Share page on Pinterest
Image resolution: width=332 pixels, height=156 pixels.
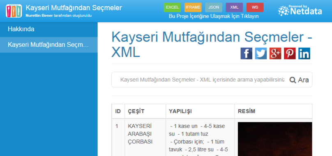(x=290, y=53)
